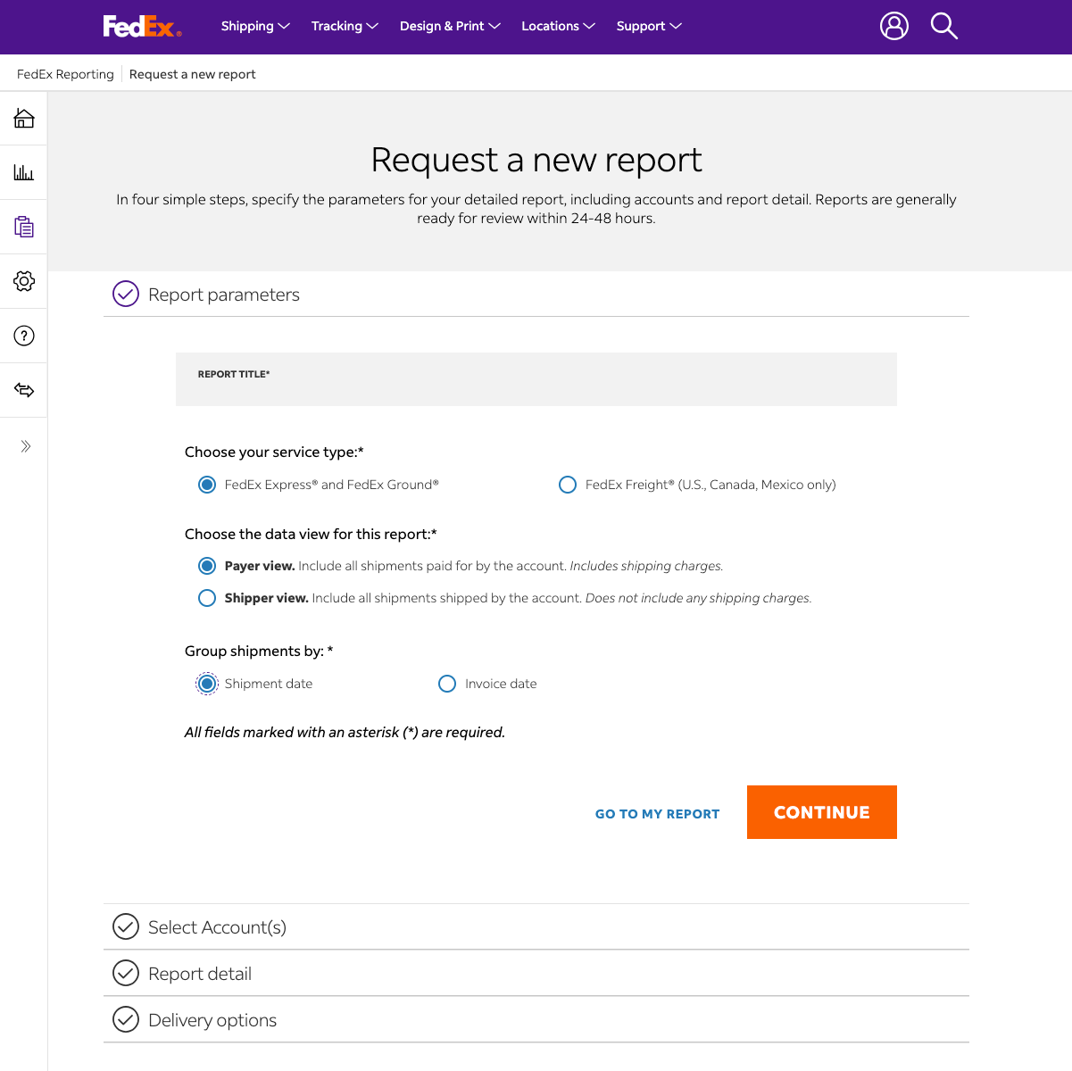The image size is (1072, 1071).
Task: Click the FedEx Reporting breadcrumb
Action: tap(65, 74)
